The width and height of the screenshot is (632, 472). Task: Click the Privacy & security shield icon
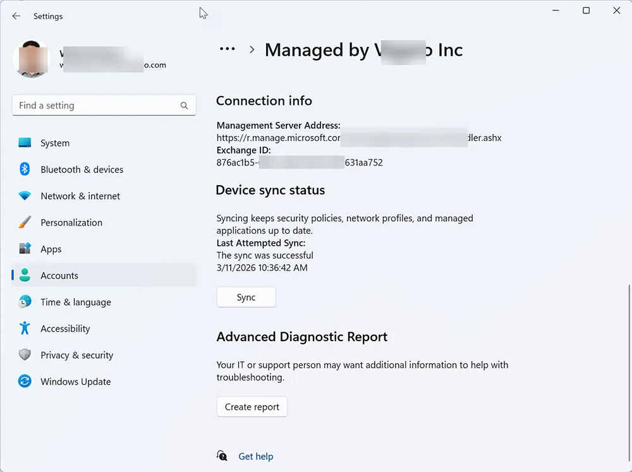[x=25, y=355]
